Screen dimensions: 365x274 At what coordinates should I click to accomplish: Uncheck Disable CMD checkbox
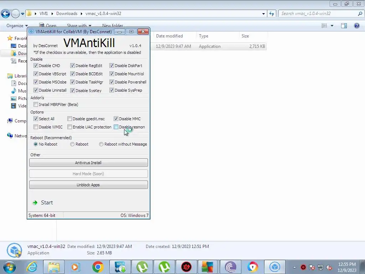coord(36,66)
